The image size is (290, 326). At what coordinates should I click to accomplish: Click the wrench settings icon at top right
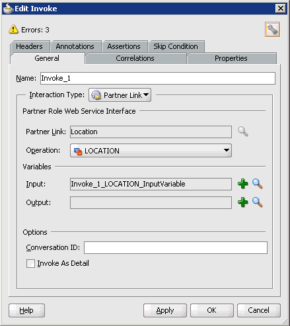[272, 30]
